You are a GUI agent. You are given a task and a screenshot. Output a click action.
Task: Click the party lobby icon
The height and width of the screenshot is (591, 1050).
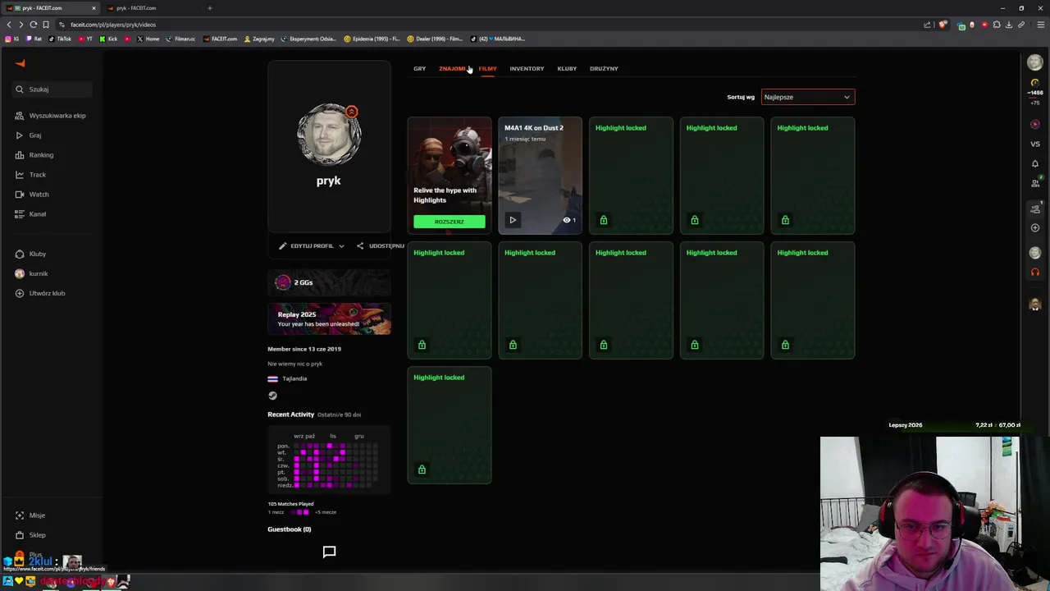pos(1035,208)
